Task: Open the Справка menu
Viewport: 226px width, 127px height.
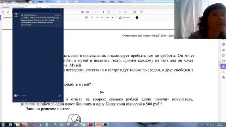Action: click(x=34, y=4)
